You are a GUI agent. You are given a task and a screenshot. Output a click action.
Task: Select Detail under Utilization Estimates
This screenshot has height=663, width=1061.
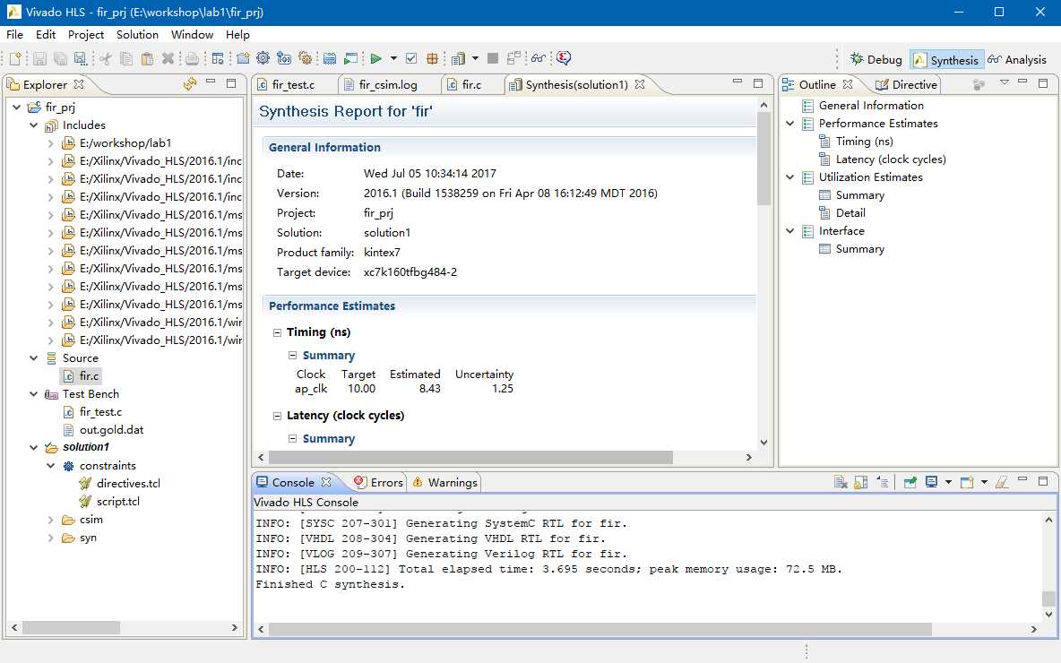(850, 212)
